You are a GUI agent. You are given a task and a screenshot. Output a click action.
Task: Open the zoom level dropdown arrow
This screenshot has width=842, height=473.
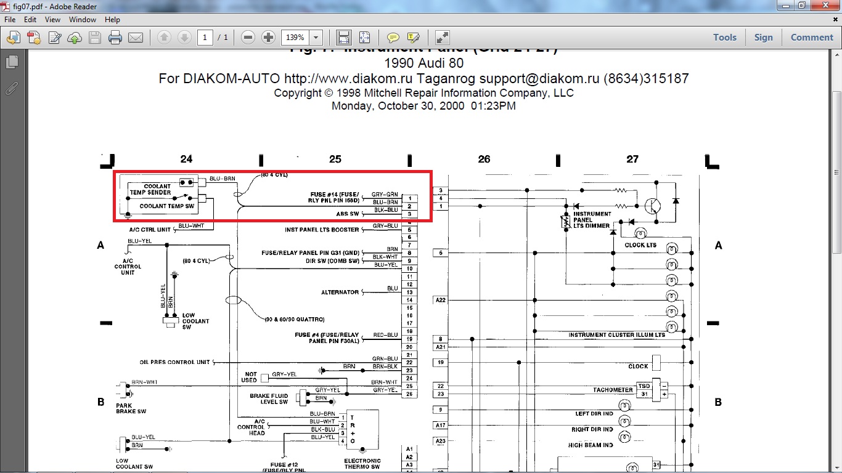coord(316,38)
